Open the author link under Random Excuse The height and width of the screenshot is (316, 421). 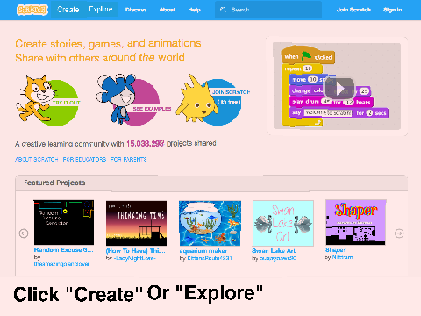(61, 264)
